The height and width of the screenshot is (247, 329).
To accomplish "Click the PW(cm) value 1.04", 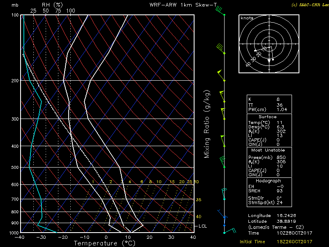I will point(282,110).
